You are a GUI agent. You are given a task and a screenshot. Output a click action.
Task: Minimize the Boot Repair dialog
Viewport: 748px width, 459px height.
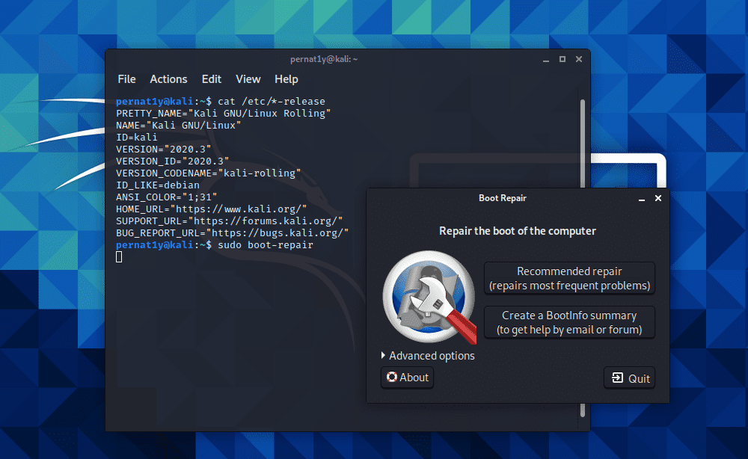click(642, 199)
